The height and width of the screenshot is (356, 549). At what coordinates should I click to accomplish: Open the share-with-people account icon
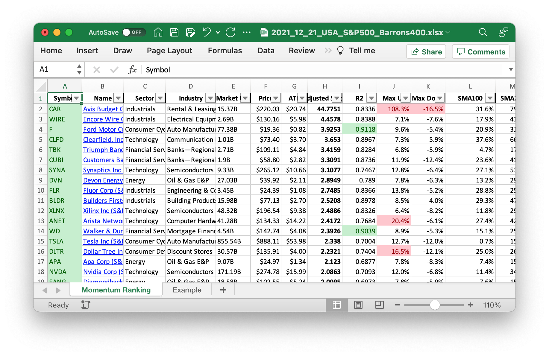(x=503, y=32)
